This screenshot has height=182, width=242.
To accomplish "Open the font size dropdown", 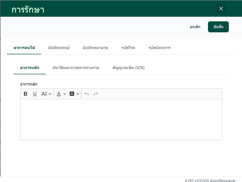I will (x=46, y=94).
